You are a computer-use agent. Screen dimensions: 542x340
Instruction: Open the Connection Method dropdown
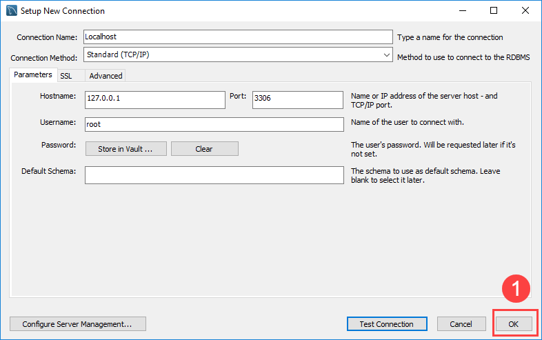point(237,54)
